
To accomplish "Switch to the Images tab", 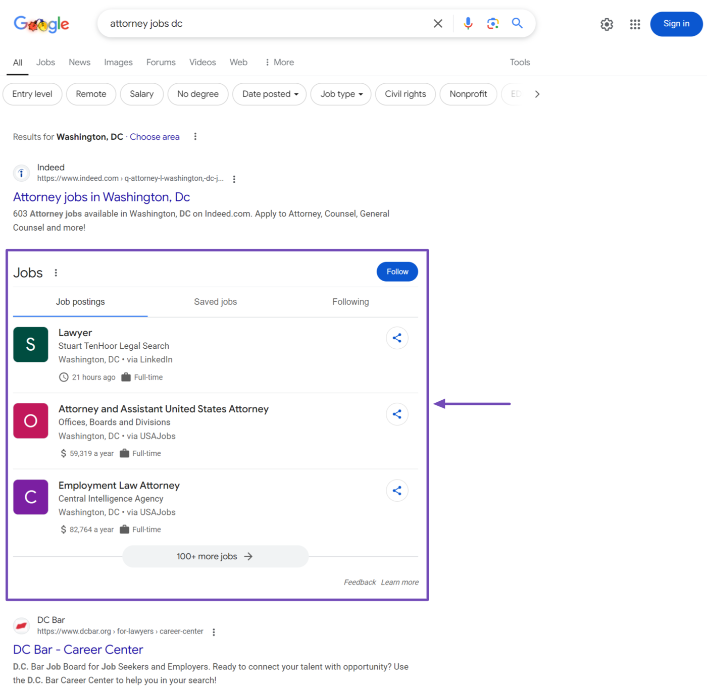I will [x=118, y=62].
